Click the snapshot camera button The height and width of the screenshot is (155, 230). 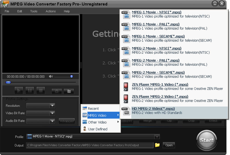[57, 91]
